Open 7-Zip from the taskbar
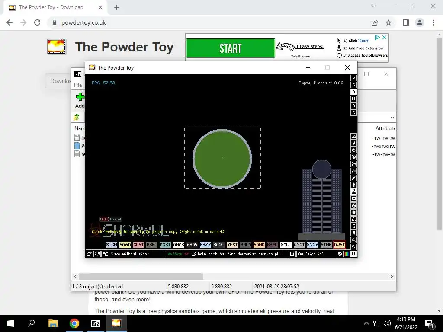The width and height of the screenshot is (443, 332). coord(96,323)
